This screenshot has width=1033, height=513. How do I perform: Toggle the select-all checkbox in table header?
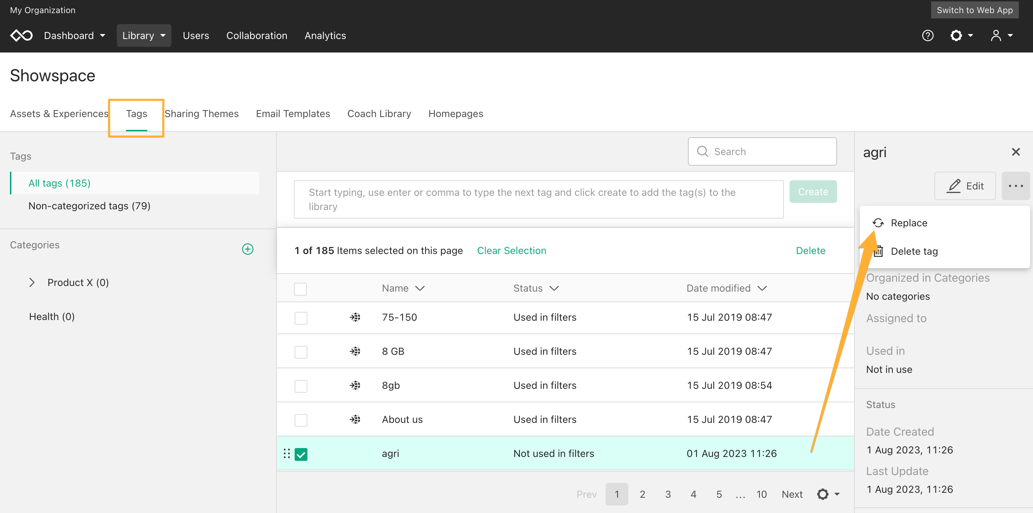tap(300, 289)
